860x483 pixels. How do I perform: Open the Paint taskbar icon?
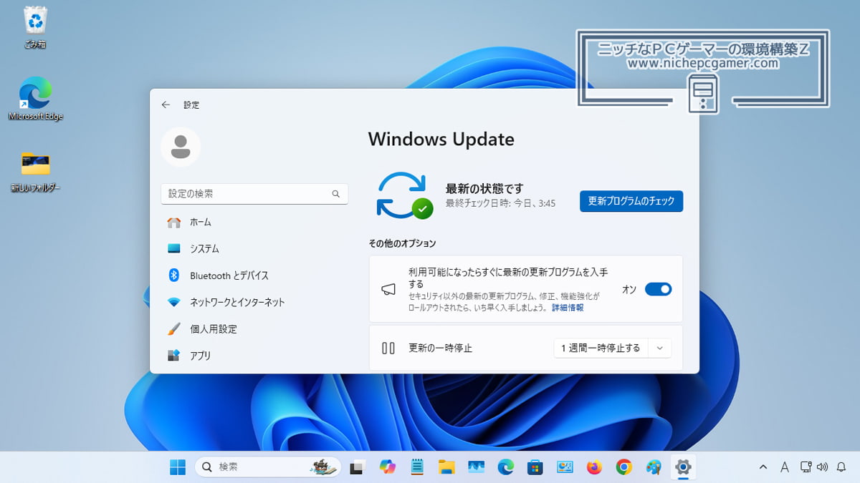654,467
